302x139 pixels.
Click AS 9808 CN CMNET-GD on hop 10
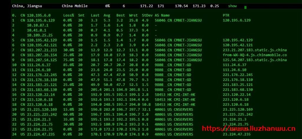point(173,65)
